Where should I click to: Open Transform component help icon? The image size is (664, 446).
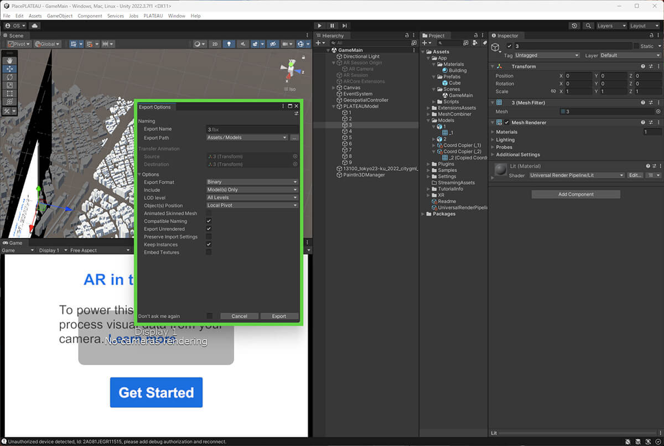pos(643,66)
